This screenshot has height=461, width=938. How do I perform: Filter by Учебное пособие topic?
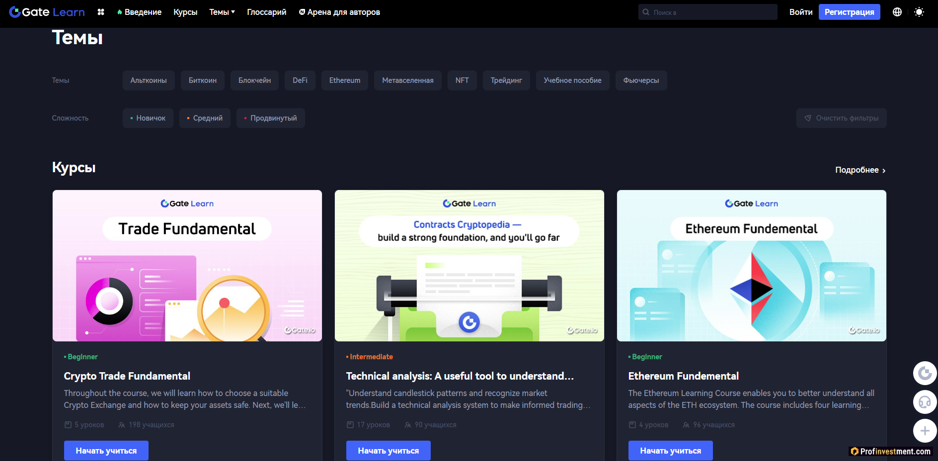[573, 80]
